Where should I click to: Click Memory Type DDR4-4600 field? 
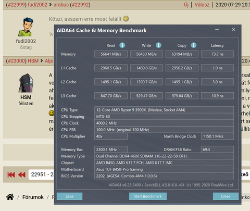pos(164,156)
